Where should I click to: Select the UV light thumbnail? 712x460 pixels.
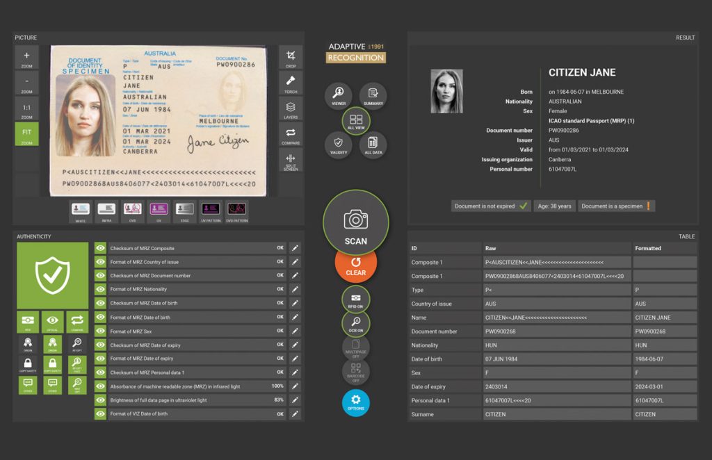(x=159, y=211)
